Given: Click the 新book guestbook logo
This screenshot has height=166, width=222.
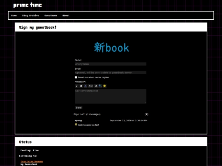Looking at the screenshot, I should point(111,48).
